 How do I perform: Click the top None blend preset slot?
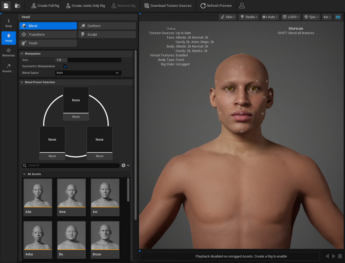click(76, 104)
